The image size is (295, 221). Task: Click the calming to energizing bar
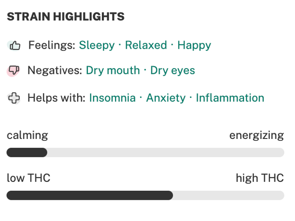[x=145, y=152]
